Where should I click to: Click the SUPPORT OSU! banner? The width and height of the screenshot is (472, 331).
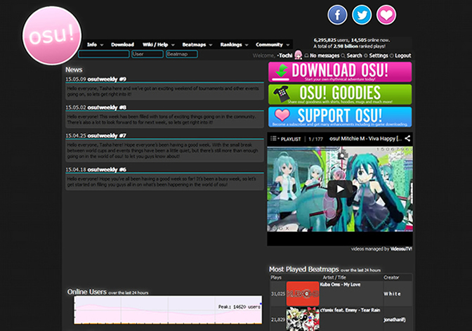point(340,117)
